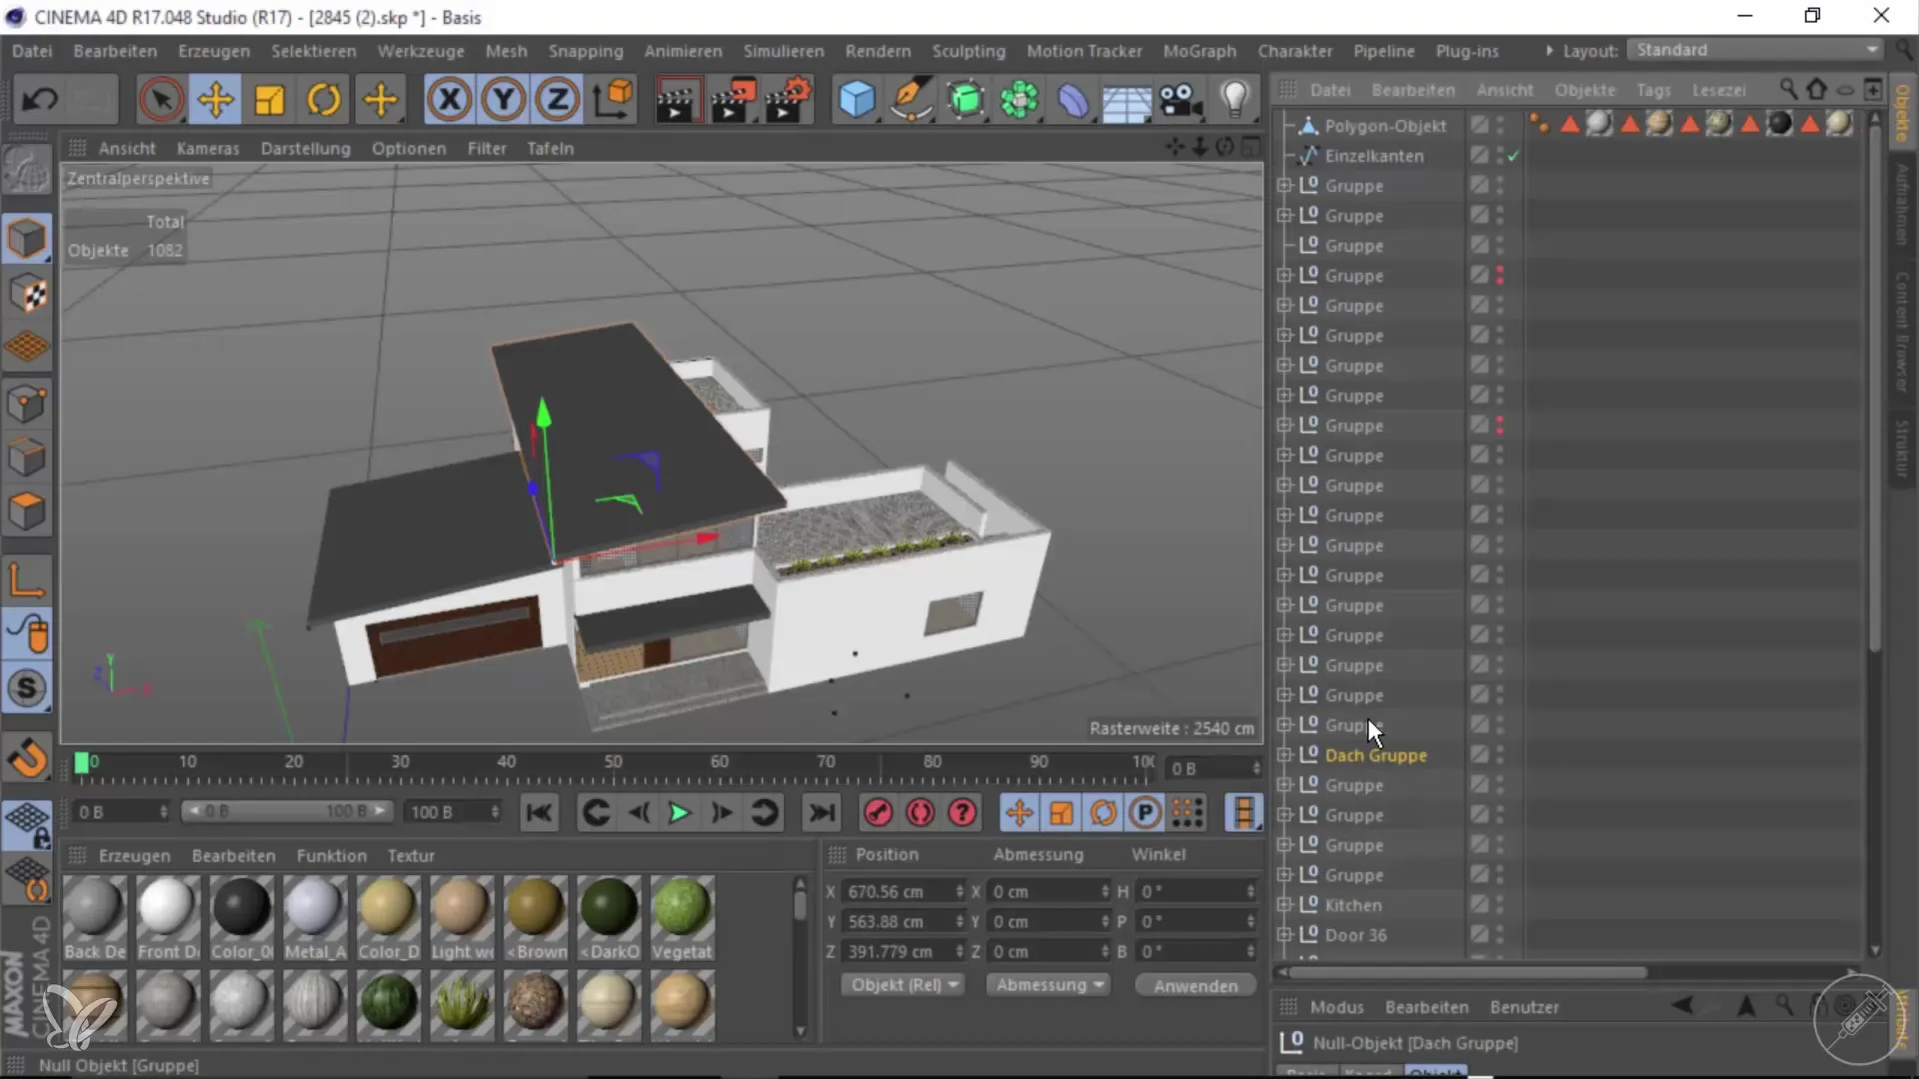Switch to Texture mode checkered cube
The width and height of the screenshot is (1919, 1079).
tap(27, 293)
